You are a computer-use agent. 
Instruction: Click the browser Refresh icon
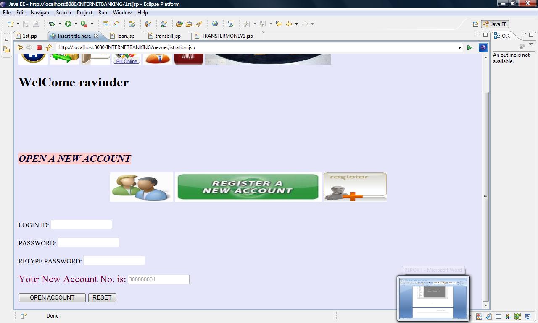click(x=49, y=47)
